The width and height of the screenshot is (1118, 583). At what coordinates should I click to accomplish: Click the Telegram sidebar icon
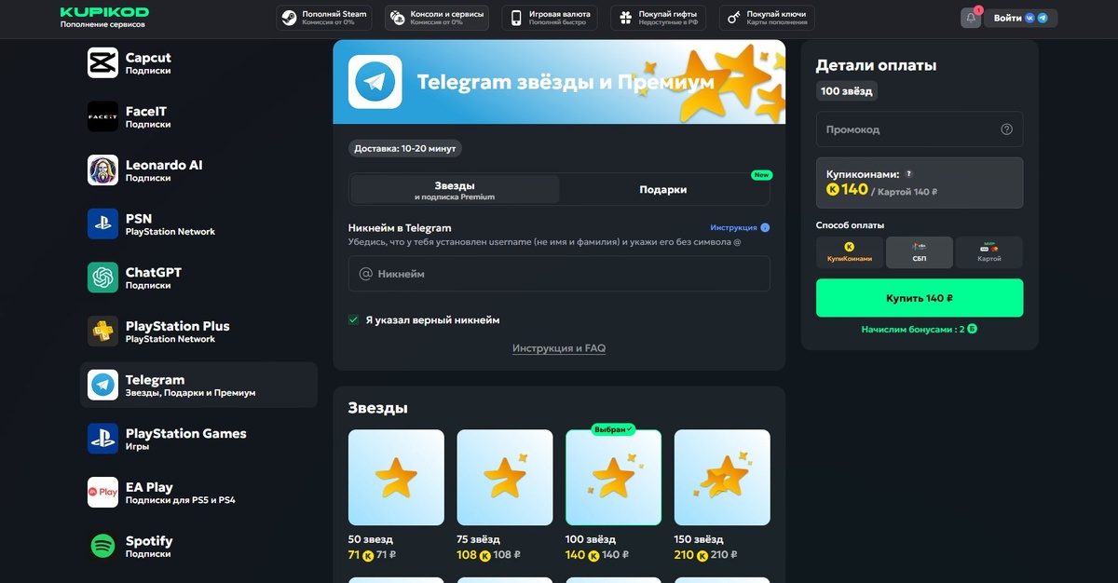click(102, 385)
